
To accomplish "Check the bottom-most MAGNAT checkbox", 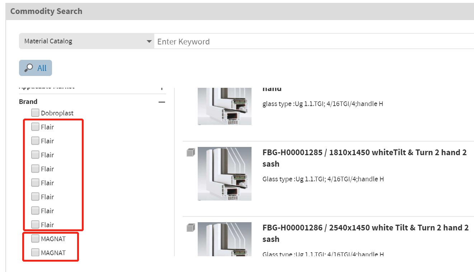I will (x=35, y=253).
